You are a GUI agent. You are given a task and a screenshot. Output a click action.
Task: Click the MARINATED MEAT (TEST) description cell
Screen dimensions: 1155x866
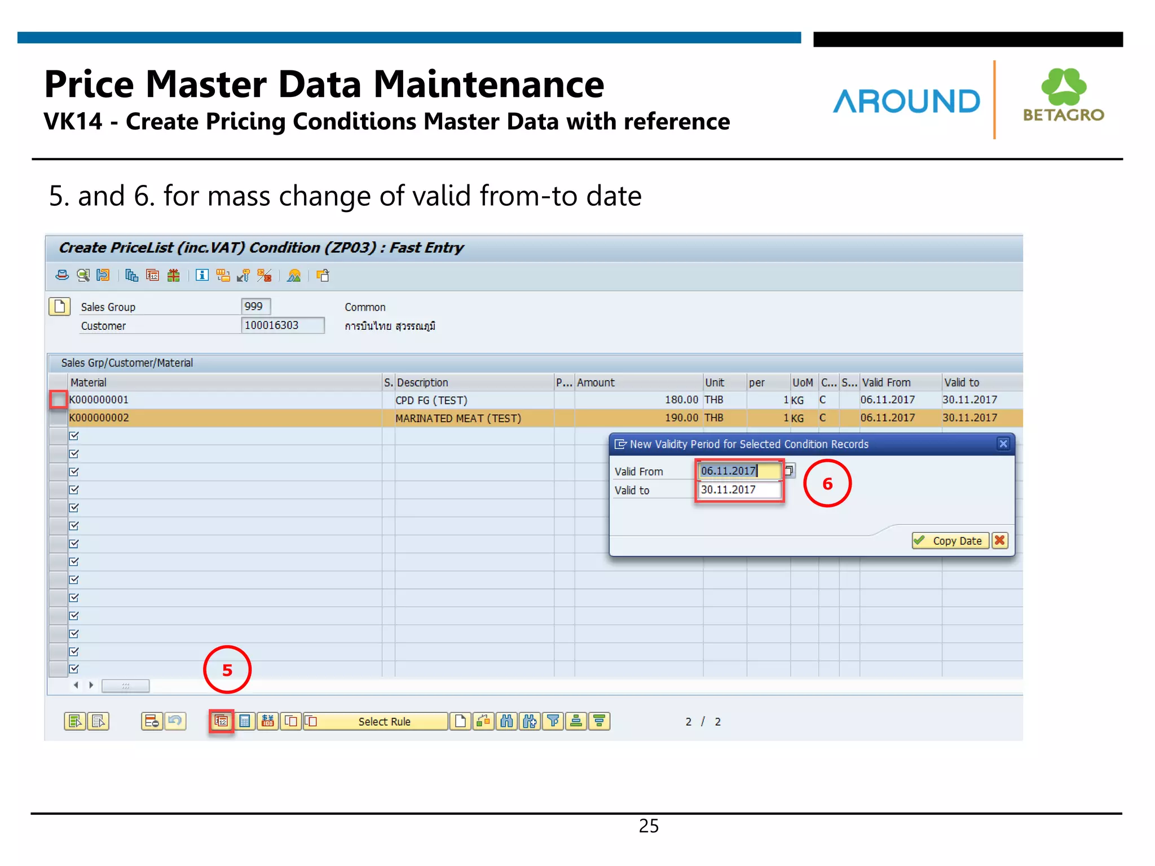tap(474, 418)
